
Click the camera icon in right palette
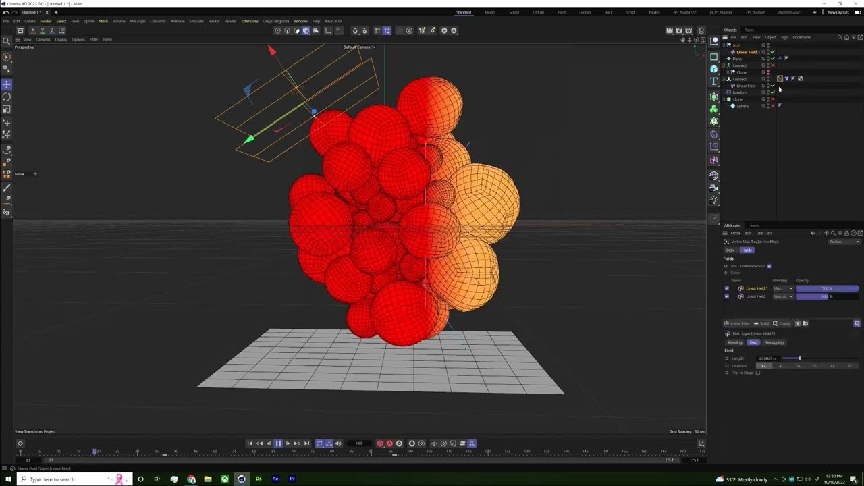point(714,188)
